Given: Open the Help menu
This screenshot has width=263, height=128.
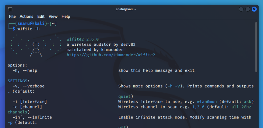Looking at the screenshot, I should pyautogui.click(x=66, y=16).
